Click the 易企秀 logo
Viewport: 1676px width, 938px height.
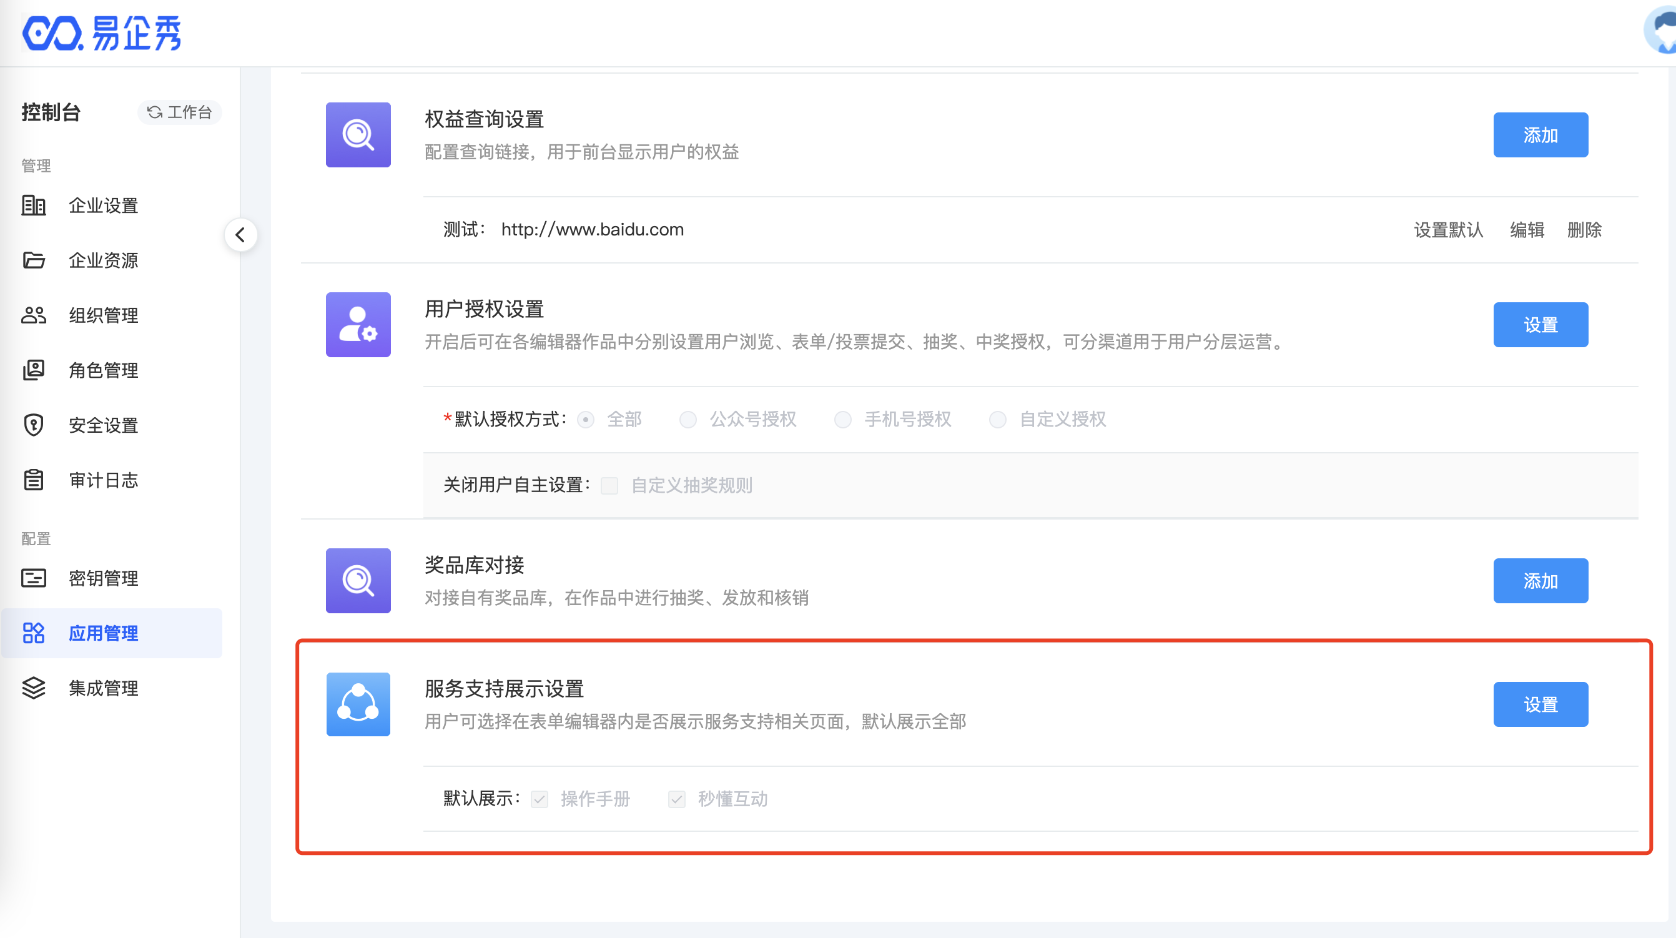[x=102, y=32]
